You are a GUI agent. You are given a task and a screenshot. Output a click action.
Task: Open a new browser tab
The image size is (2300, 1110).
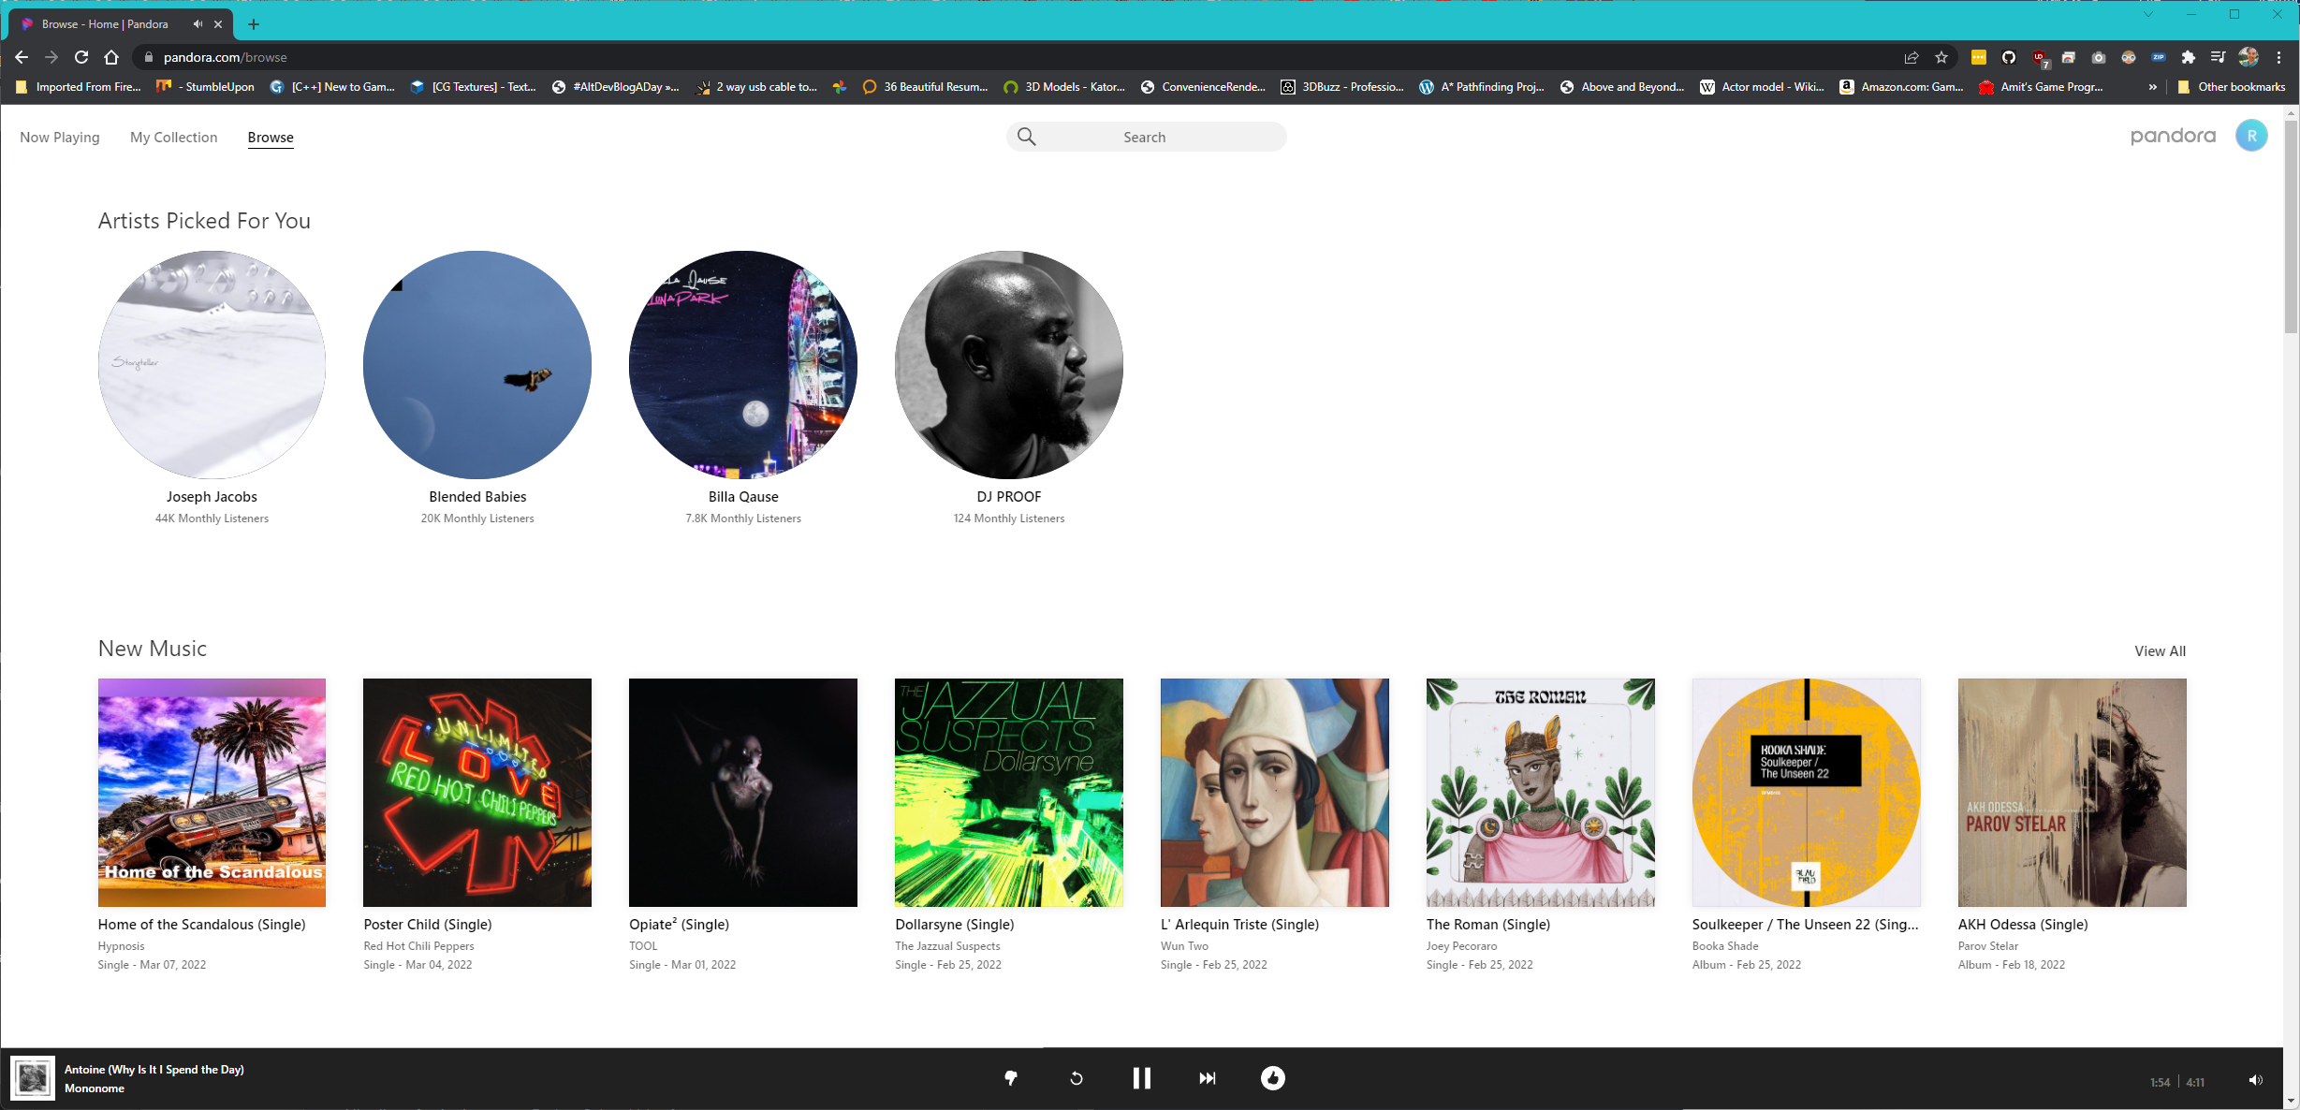click(x=254, y=24)
